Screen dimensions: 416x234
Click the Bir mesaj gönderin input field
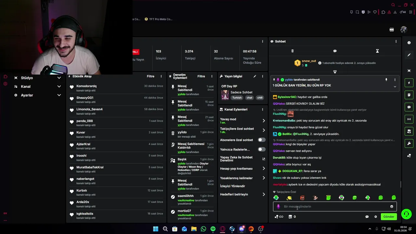(335, 206)
